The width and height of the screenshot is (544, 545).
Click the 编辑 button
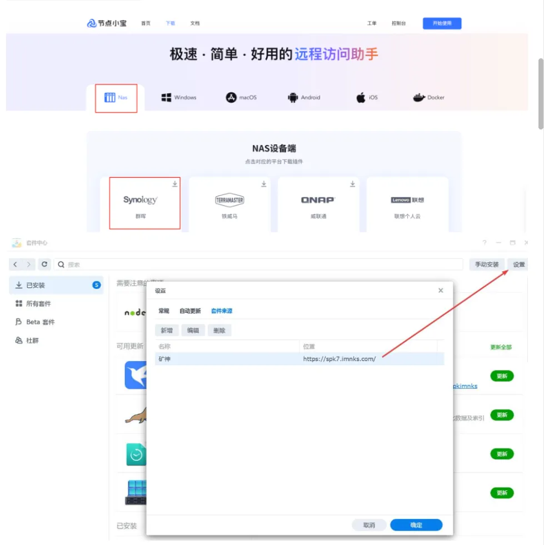(x=193, y=330)
